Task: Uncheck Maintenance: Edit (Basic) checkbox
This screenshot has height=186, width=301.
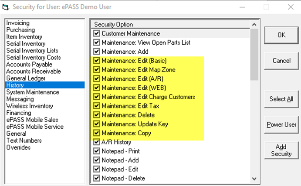Action: (x=96, y=60)
